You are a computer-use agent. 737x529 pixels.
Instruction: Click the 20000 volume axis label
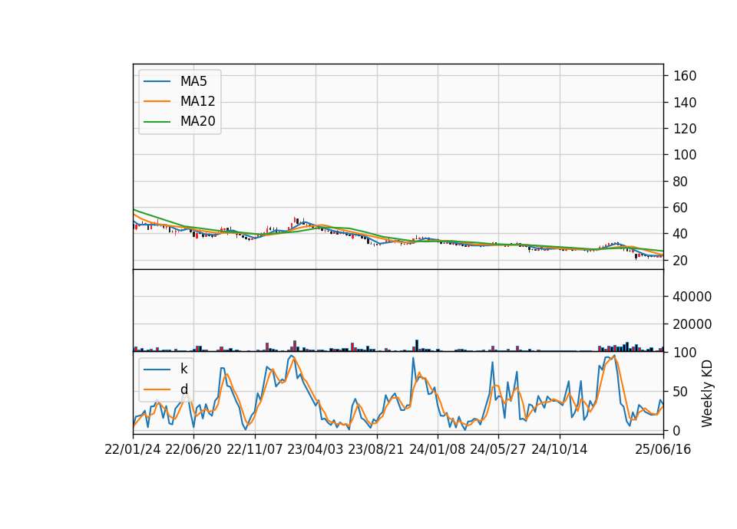(692, 324)
